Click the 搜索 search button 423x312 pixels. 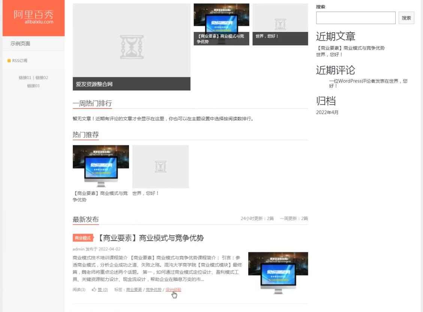406,18
